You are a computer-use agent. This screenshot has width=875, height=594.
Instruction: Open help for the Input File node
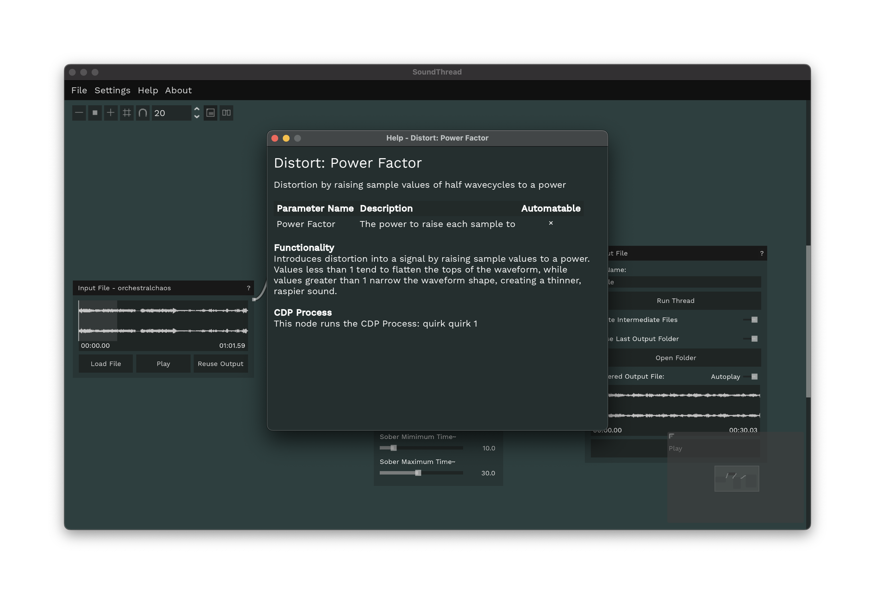(x=249, y=288)
